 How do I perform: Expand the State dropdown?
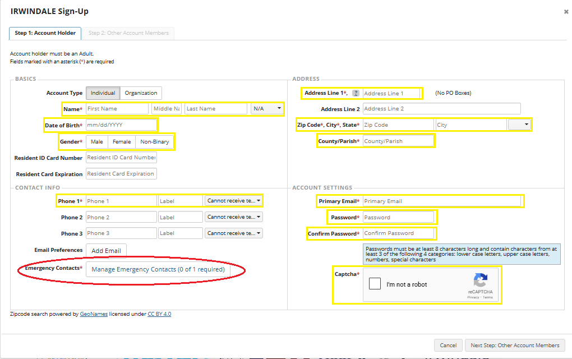tap(519, 125)
